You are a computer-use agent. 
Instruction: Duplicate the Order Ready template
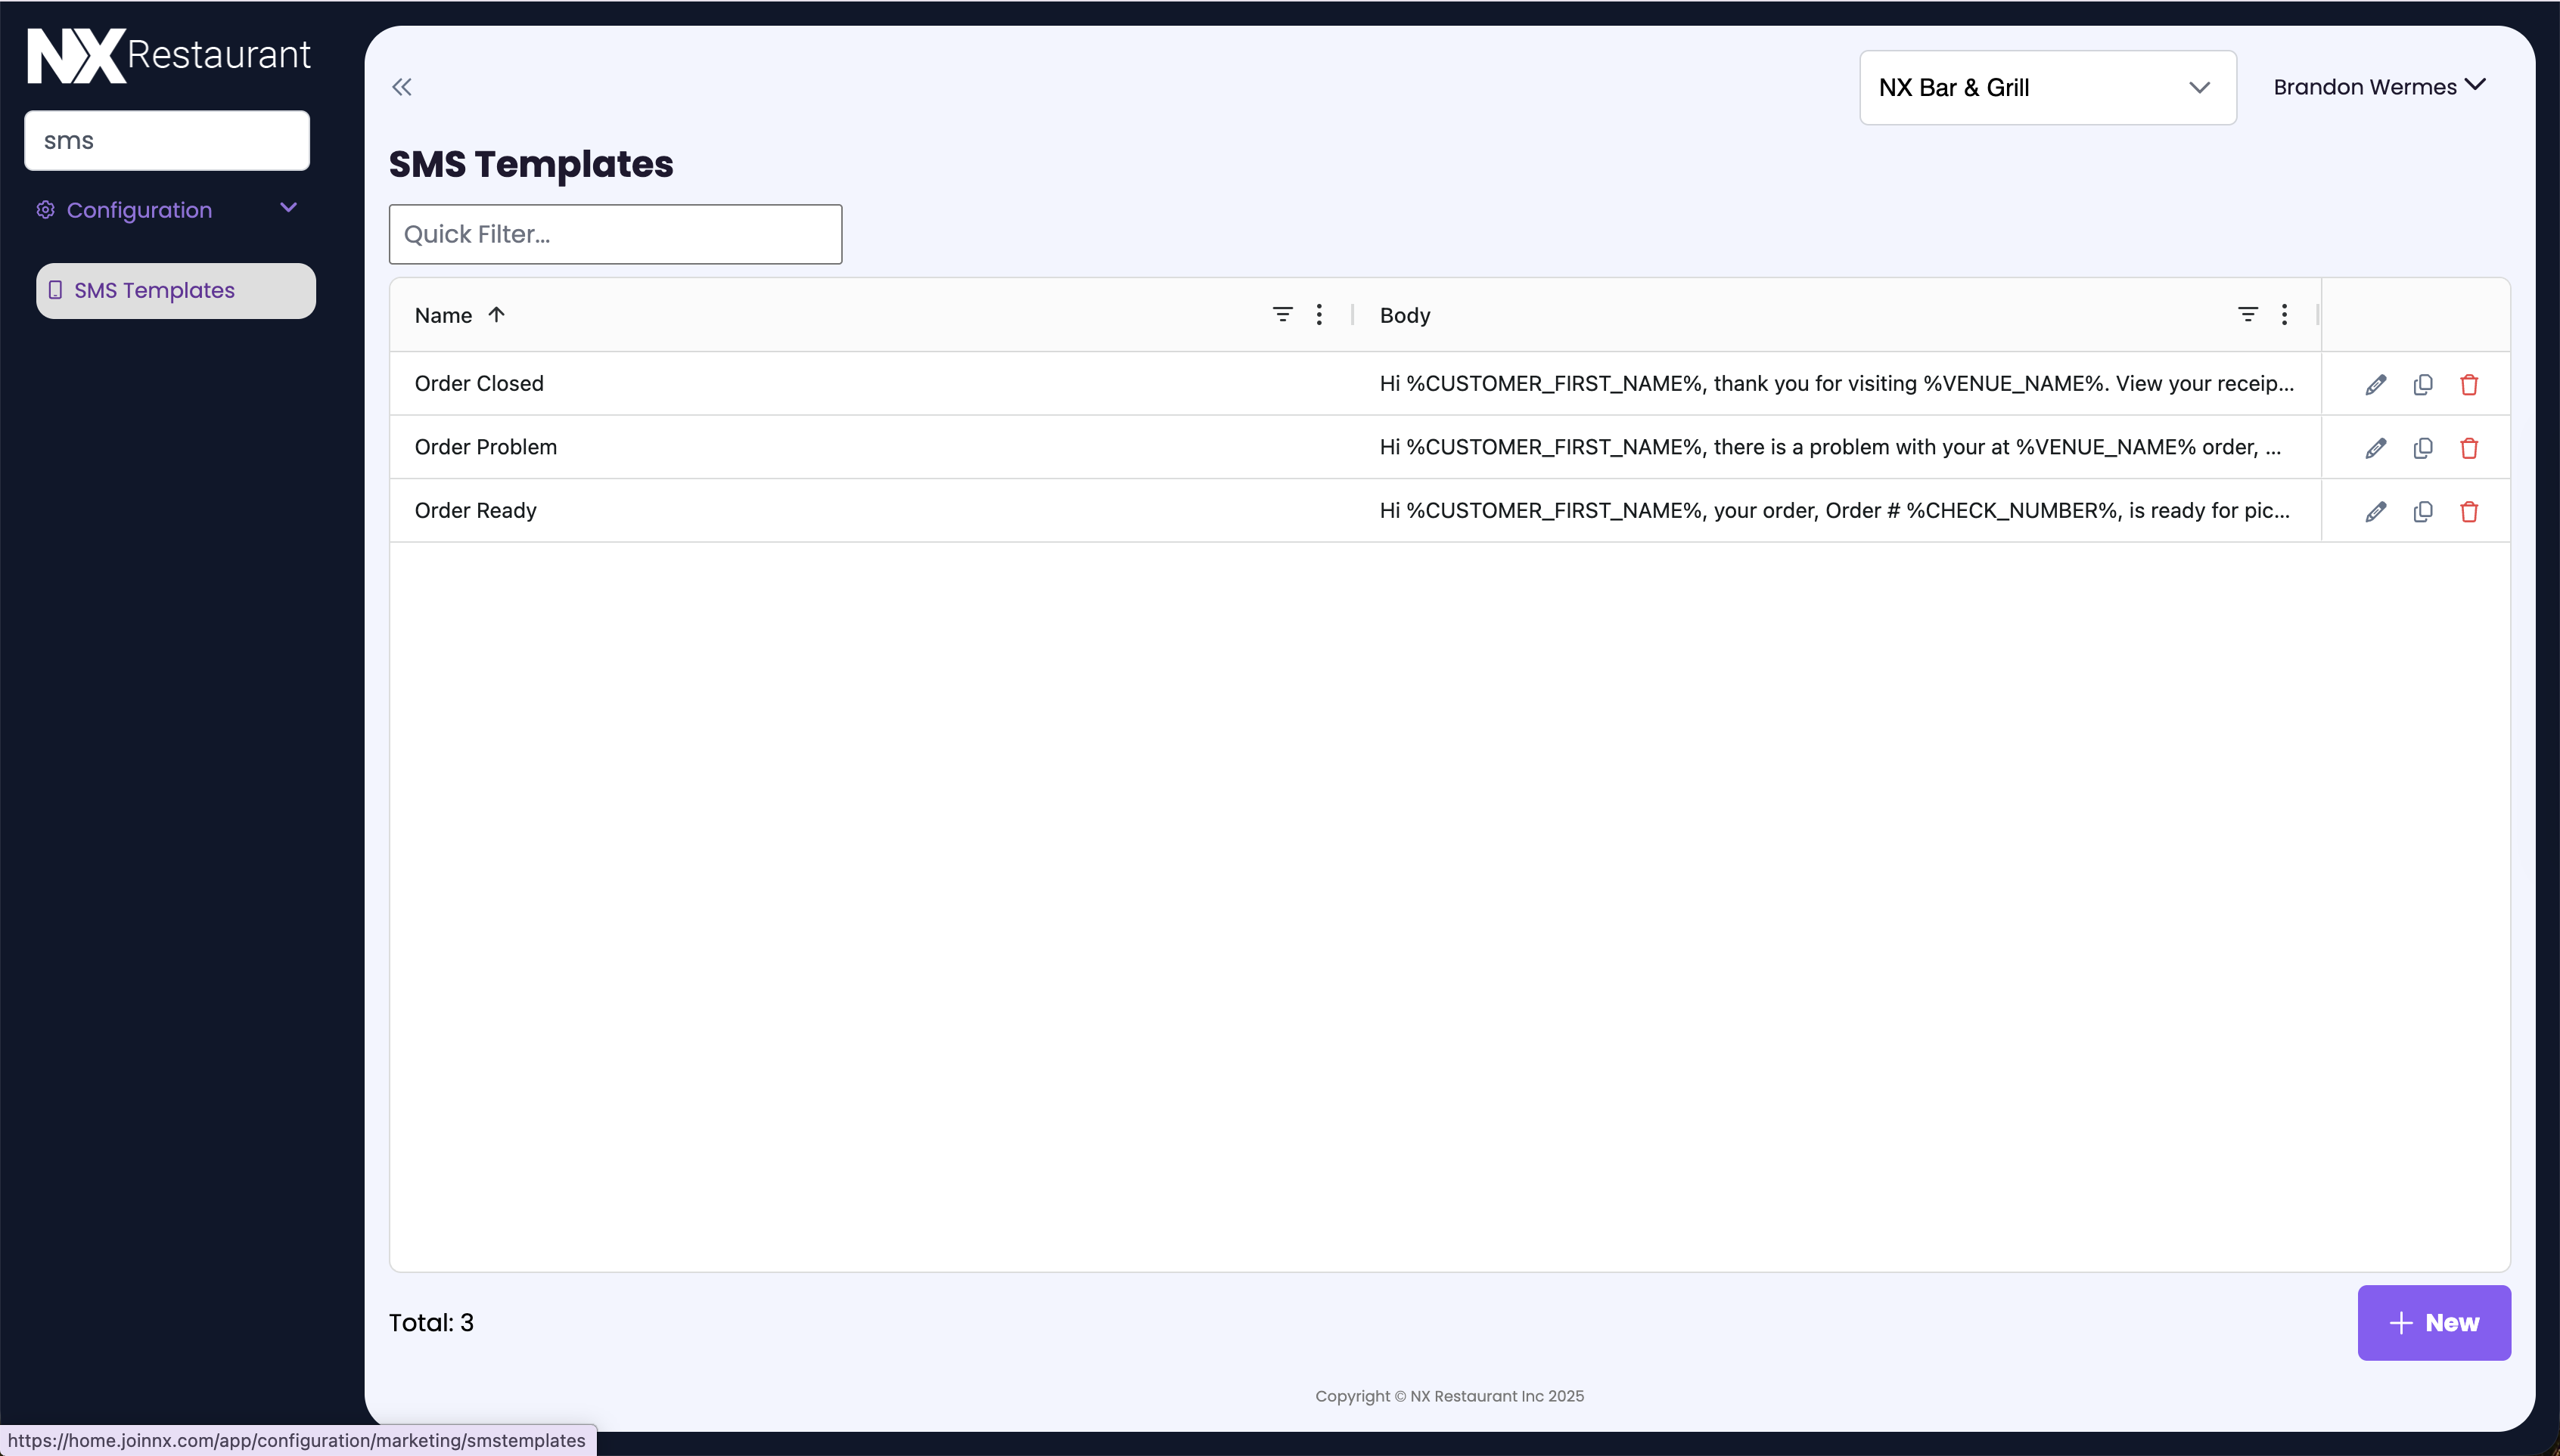2422,512
